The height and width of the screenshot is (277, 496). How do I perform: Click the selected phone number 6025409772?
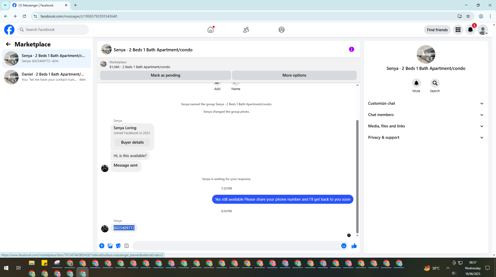[124, 228]
